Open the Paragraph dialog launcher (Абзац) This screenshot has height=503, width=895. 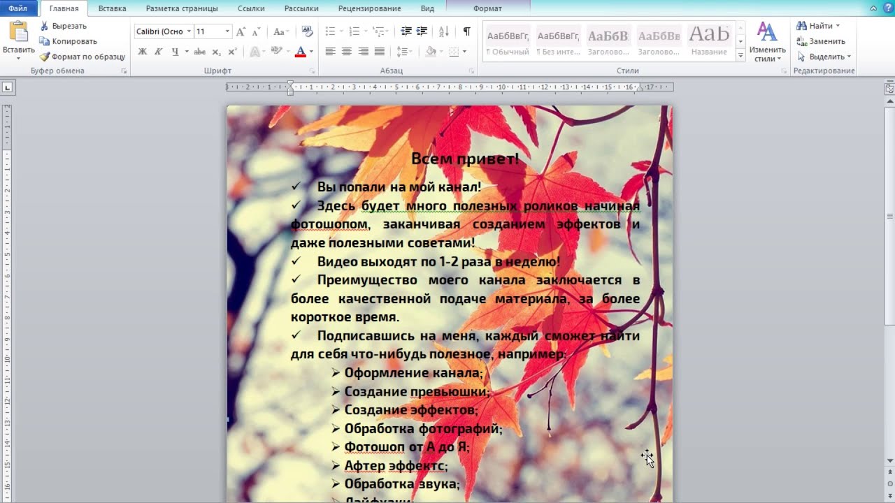[x=473, y=71]
